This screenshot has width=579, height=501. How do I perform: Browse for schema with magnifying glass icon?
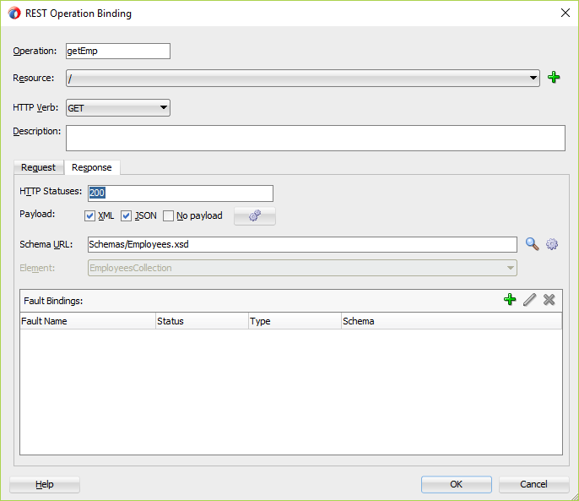tap(532, 244)
